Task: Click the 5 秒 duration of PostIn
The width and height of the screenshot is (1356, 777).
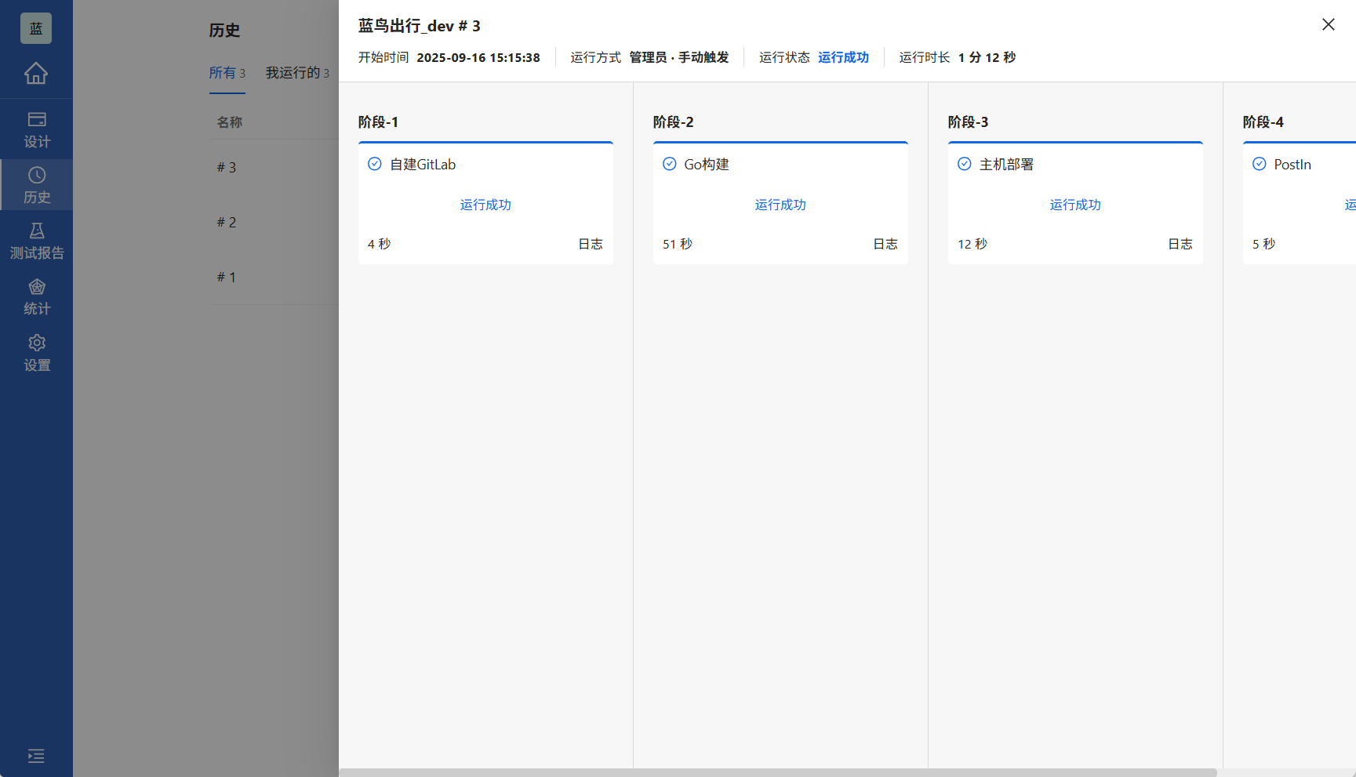Action: click(x=1263, y=244)
